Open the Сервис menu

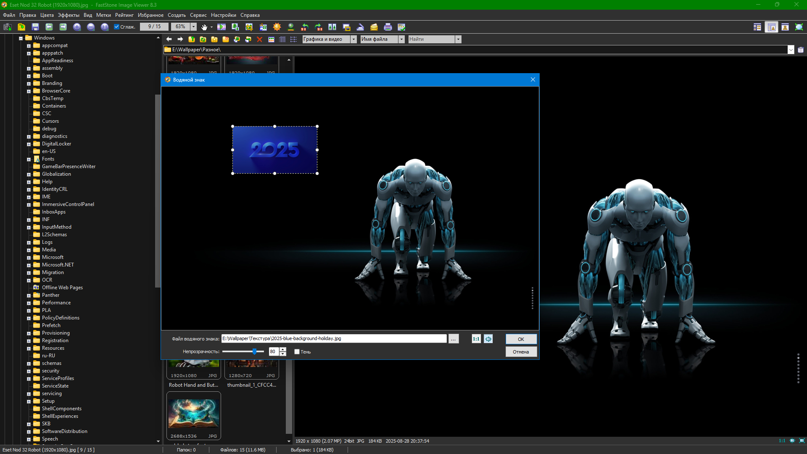click(x=198, y=15)
